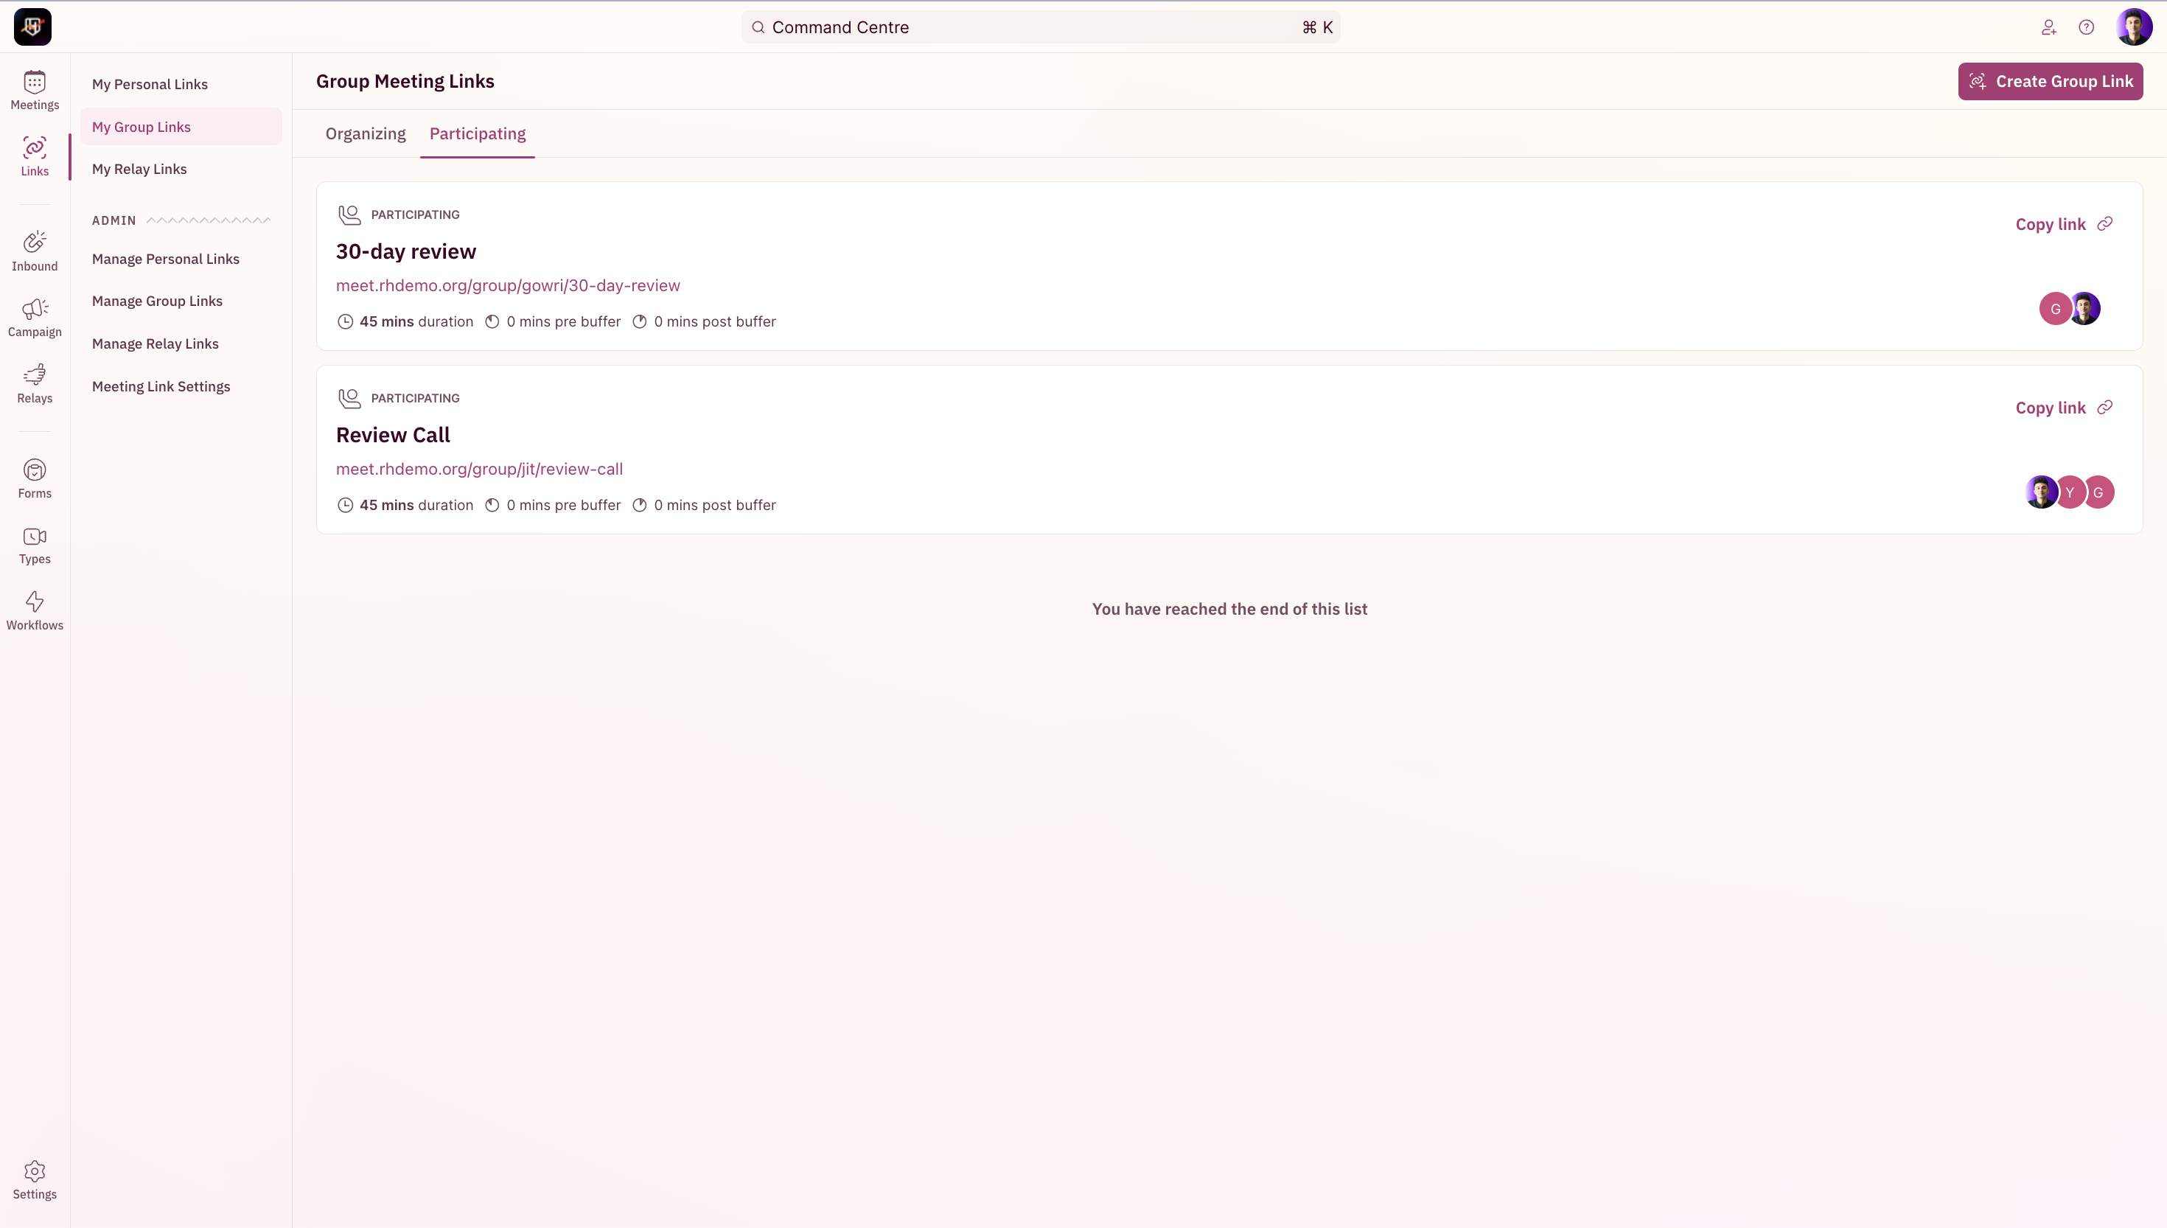Open the profile avatar menu in header
The image size is (2167, 1228).
tap(2134, 27)
